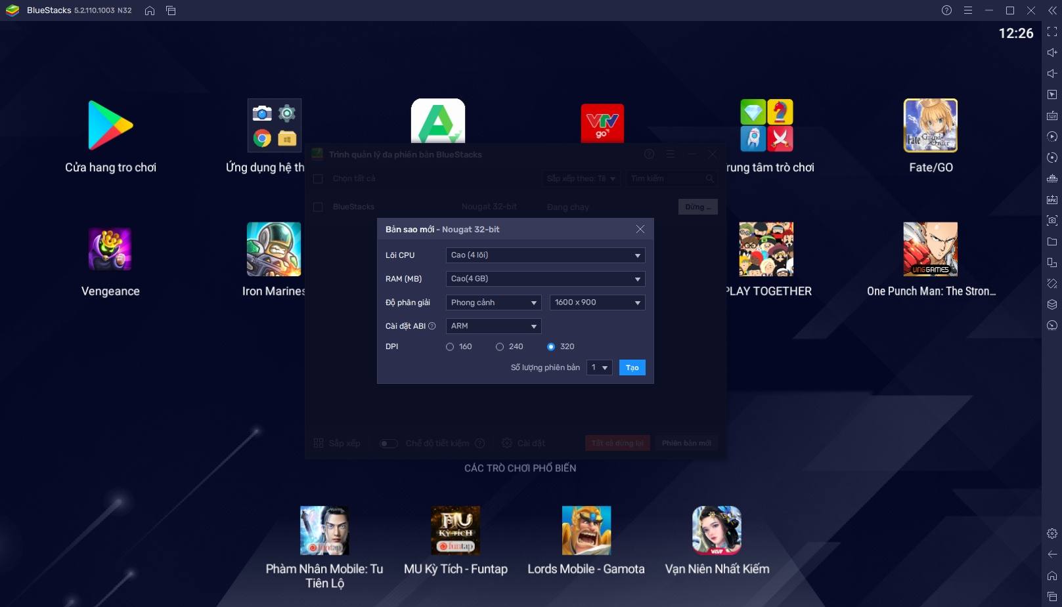This screenshot has height=607, width=1062.
Task: Open Phàm Nhân Mobile: Tu Tiên Lộ
Action: [324, 530]
